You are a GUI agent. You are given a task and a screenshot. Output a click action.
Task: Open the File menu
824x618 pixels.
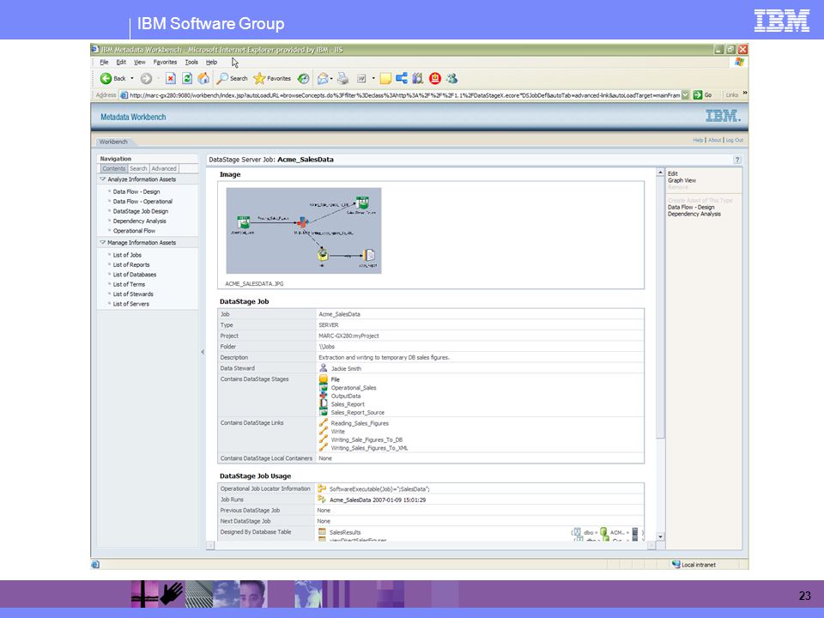(104, 62)
